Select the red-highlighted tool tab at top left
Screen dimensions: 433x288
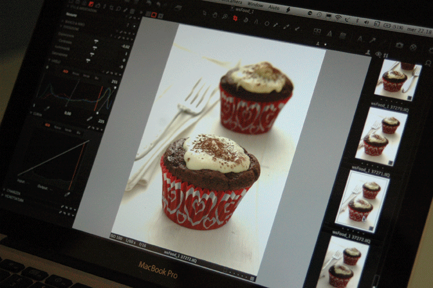91,4
